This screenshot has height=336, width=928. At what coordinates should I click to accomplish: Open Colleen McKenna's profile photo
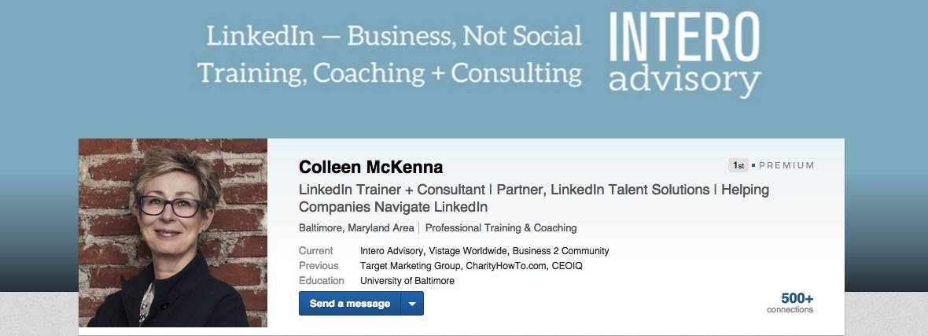coord(173,233)
